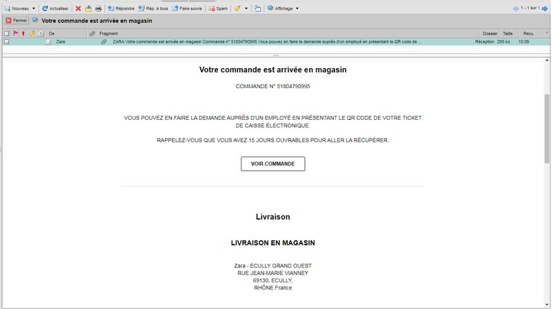Expand the Nouveau dropdown arrow
The image size is (552, 310).
coord(34,8)
